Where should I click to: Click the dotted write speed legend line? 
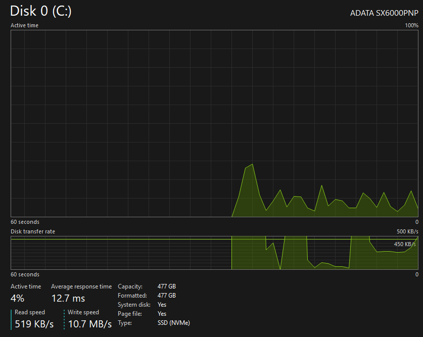[x=64, y=319]
